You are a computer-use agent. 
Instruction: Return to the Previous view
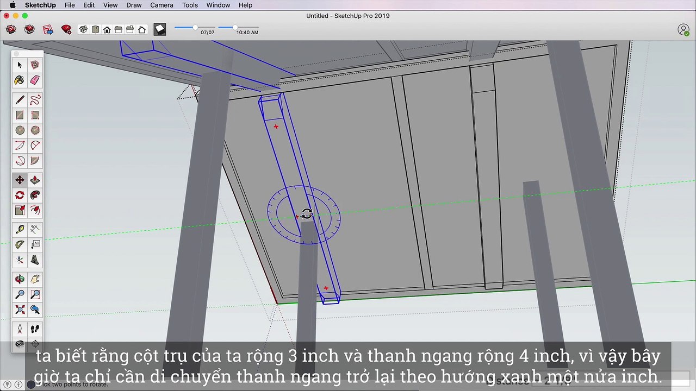point(35,310)
